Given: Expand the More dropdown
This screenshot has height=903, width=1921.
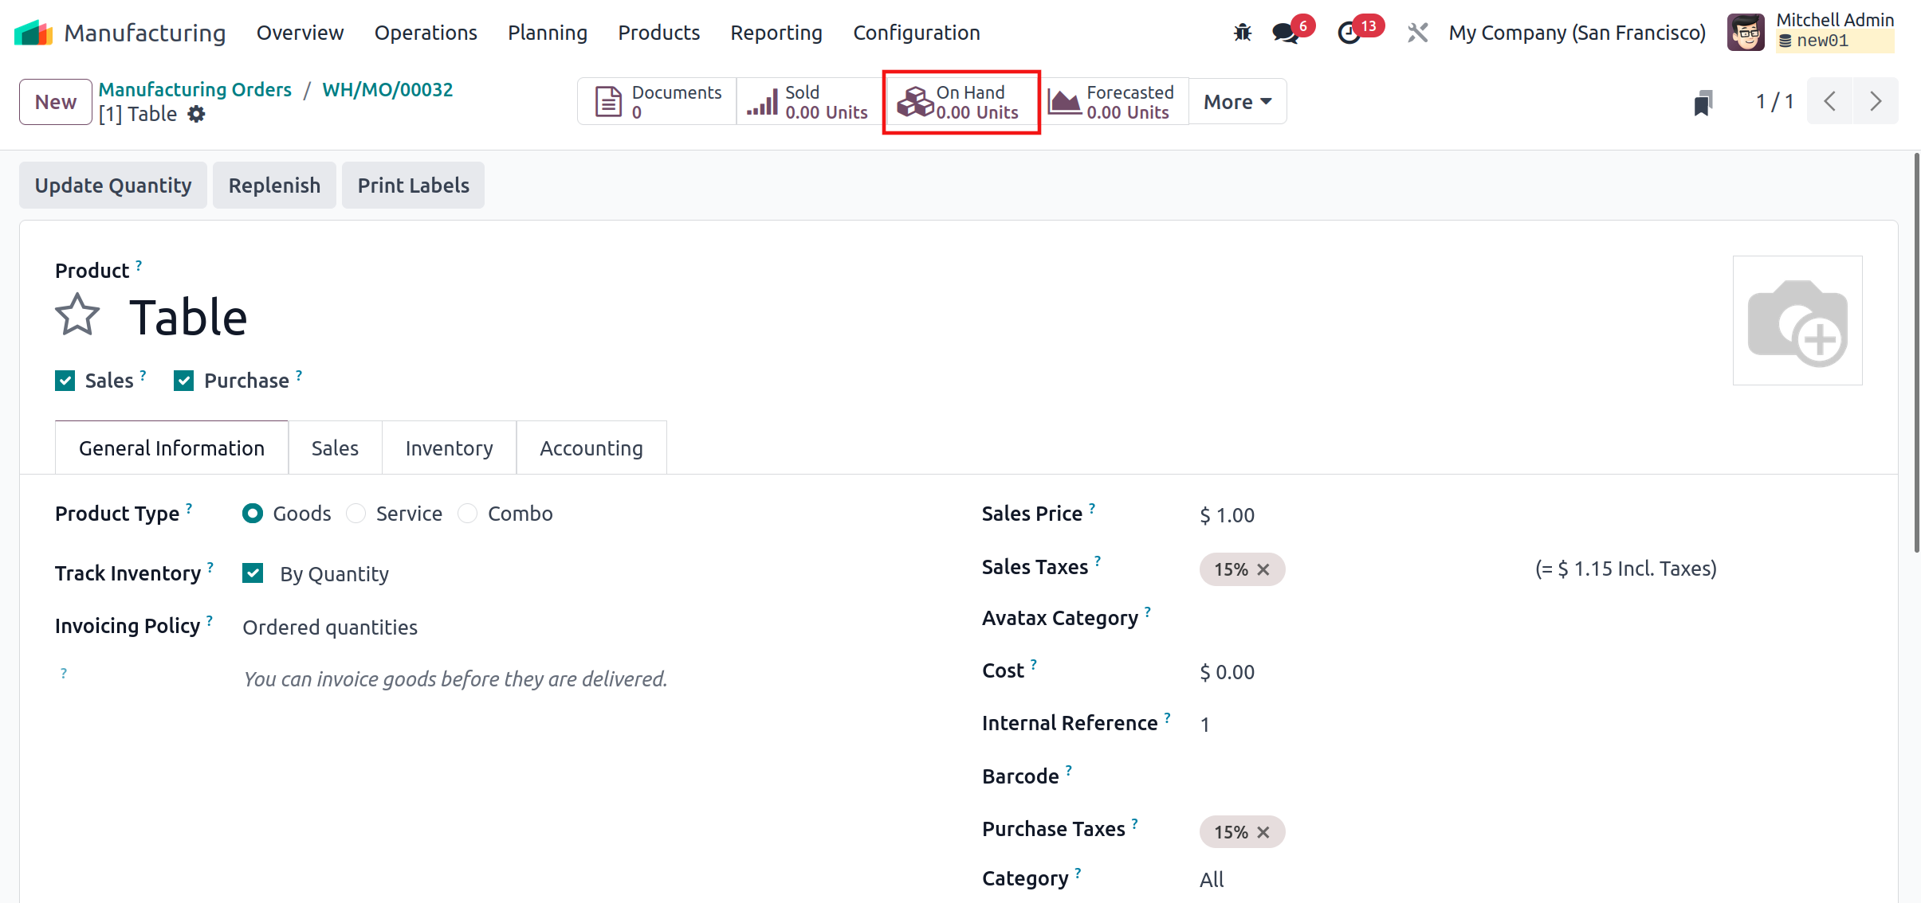Looking at the screenshot, I should [1237, 102].
